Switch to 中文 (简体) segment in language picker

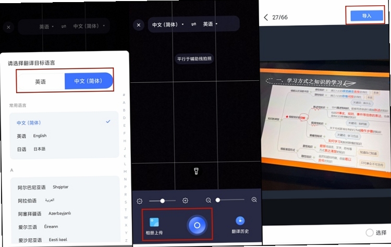tap(89, 81)
